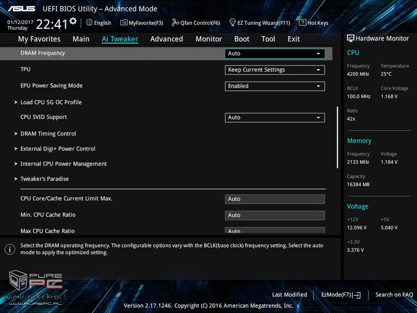This screenshot has height=313, width=417.
Task: Open the TPU Keep Current Settings dropdown
Action: tap(274, 70)
